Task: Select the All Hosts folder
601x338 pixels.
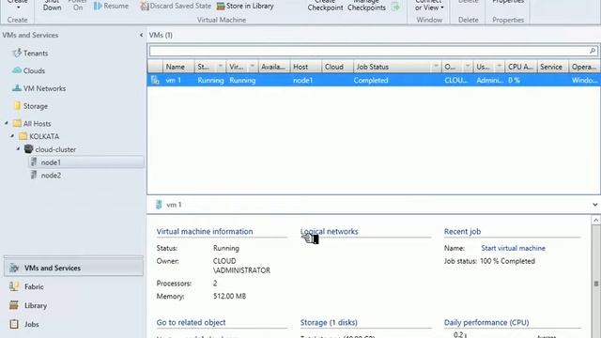Action: point(38,123)
